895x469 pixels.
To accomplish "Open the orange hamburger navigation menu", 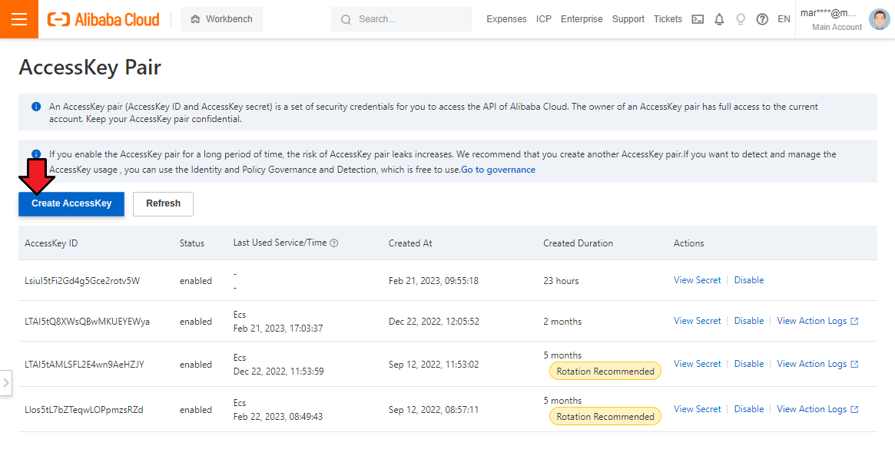I will coord(19,19).
